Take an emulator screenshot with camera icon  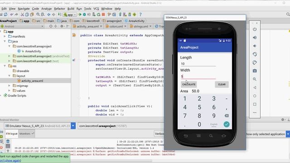click(x=255, y=71)
